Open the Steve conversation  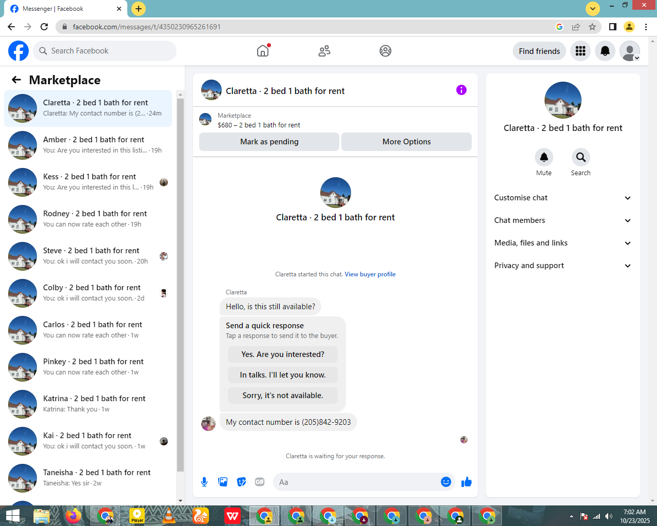(88, 256)
